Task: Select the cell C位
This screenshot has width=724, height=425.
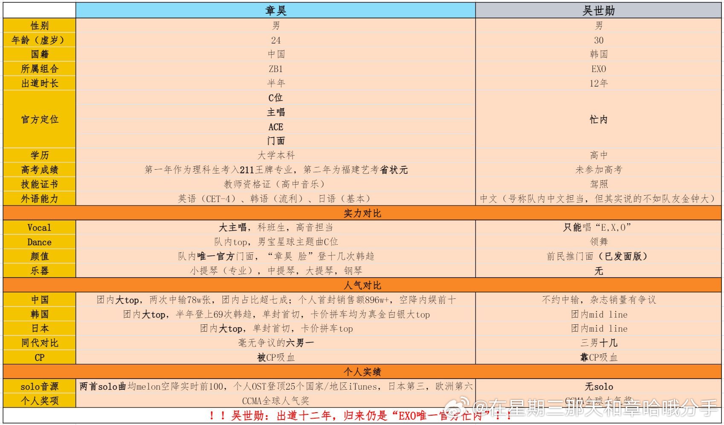Action: (x=275, y=98)
